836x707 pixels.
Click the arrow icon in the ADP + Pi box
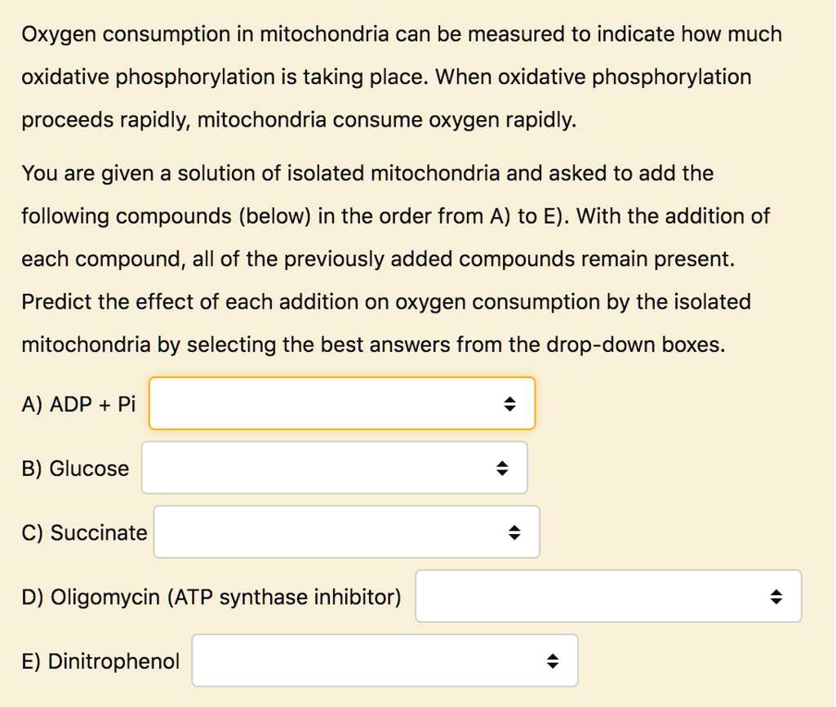point(510,402)
